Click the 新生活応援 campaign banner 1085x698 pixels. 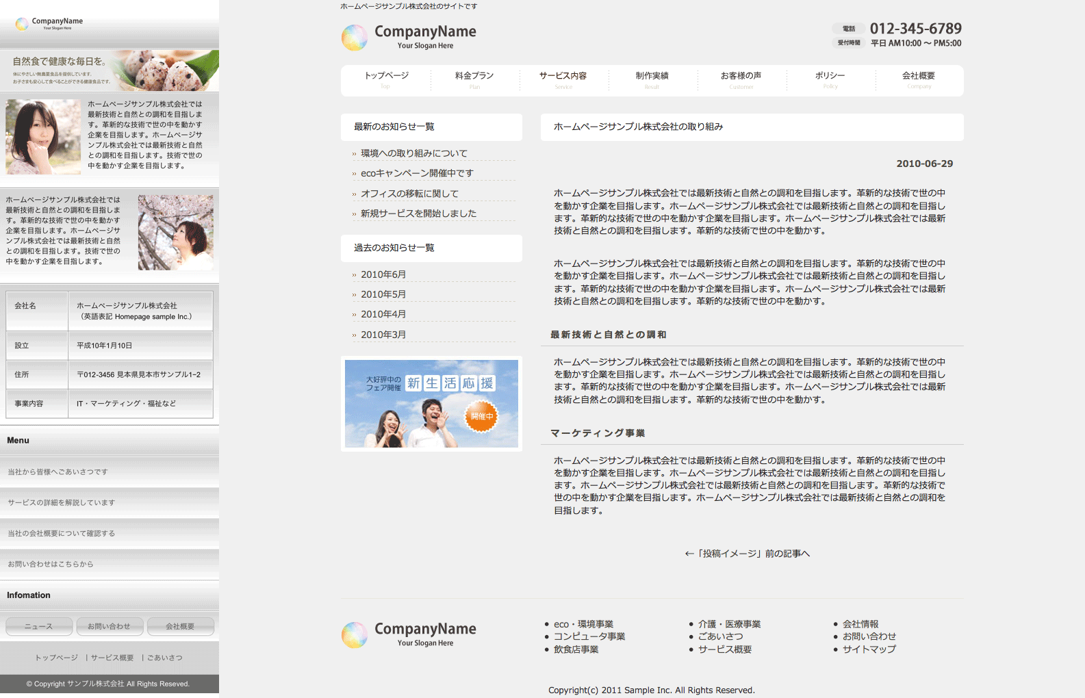click(431, 404)
